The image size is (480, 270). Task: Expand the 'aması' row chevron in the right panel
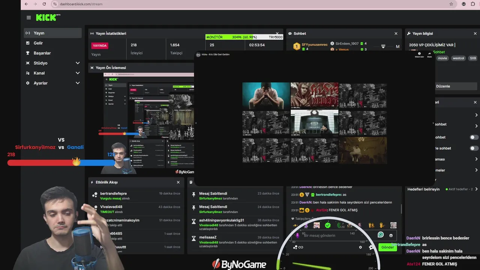coord(476,159)
